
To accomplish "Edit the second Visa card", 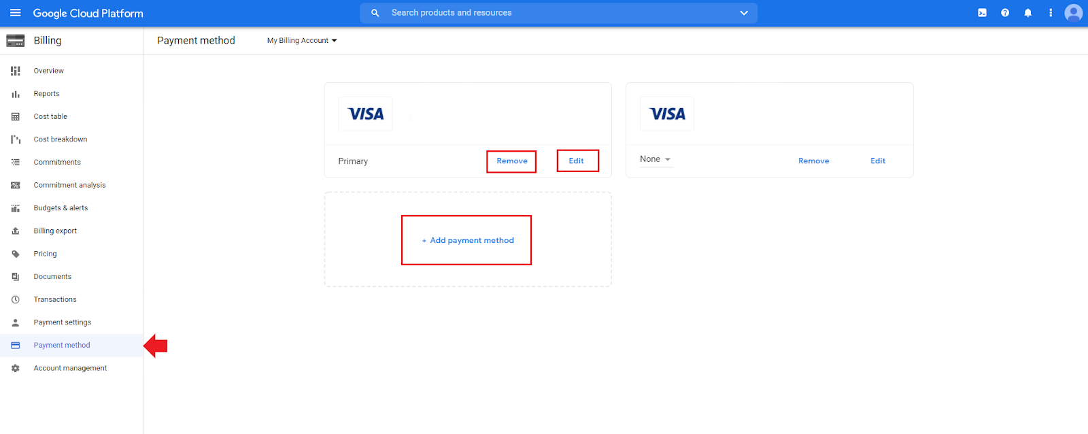I will (x=878, y=161).
